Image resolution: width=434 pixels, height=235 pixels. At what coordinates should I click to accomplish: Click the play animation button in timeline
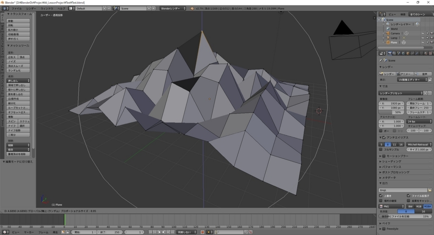[x=164, y=232]
